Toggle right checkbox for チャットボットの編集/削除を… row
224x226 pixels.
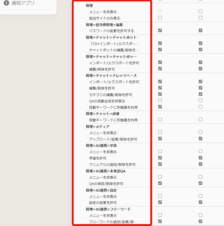(200, 49)
